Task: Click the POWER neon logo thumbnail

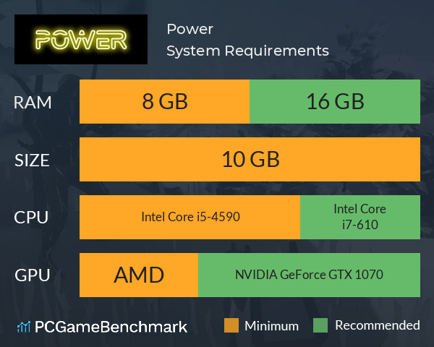Action: click(81, 39)
